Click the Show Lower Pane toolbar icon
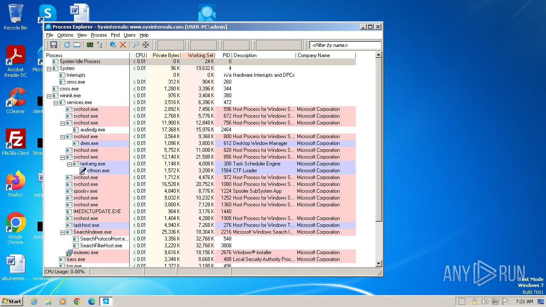Image resolution: width=546 pixels, height=307 pixels. [77, 45]
